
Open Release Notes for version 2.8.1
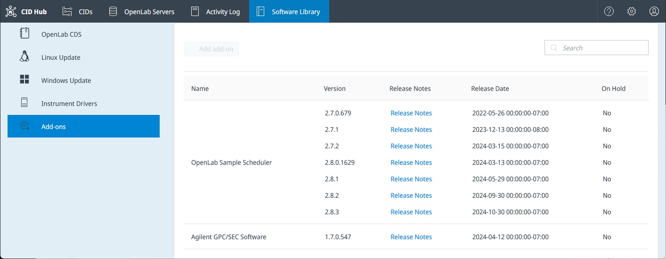[x=411, y=179]
